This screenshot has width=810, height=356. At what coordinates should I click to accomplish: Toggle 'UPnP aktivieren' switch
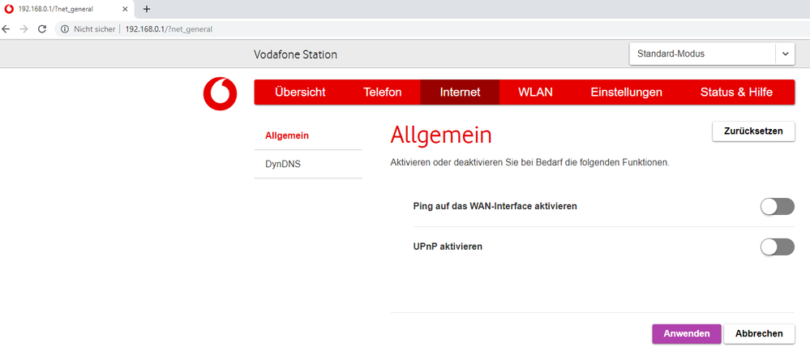coord(777,247)
